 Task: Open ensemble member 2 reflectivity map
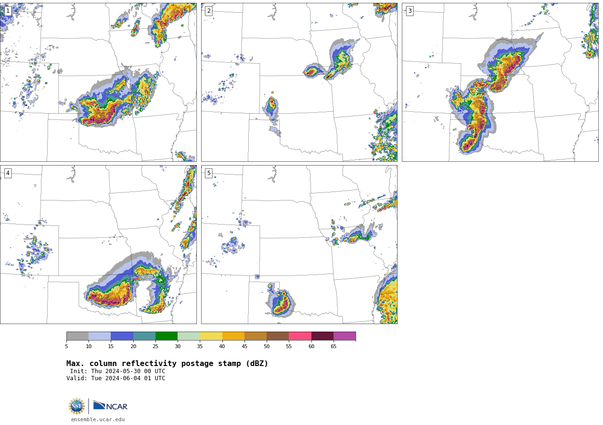pyautogui.click(x=299, y=83)
